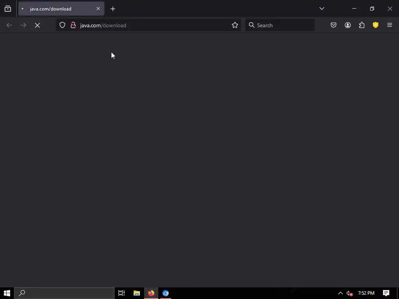Launch File Explorer from the taskbar
Image resolution: width=399 pixels, height=299 pixels.
[x=137, y=293]
